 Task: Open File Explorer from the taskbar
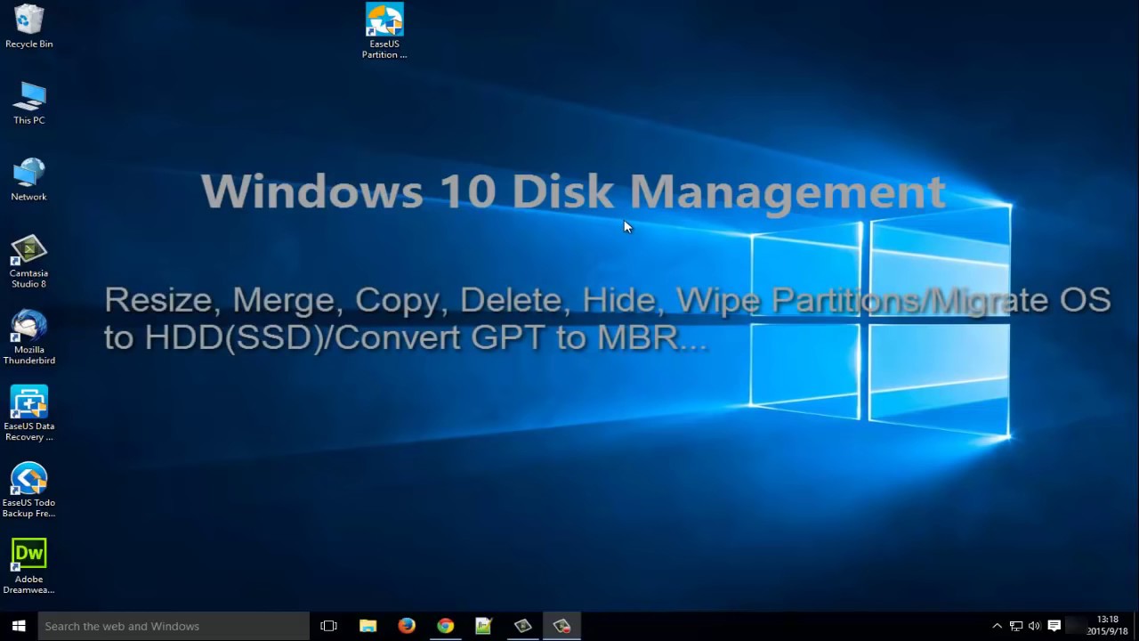tap(368, 626)
